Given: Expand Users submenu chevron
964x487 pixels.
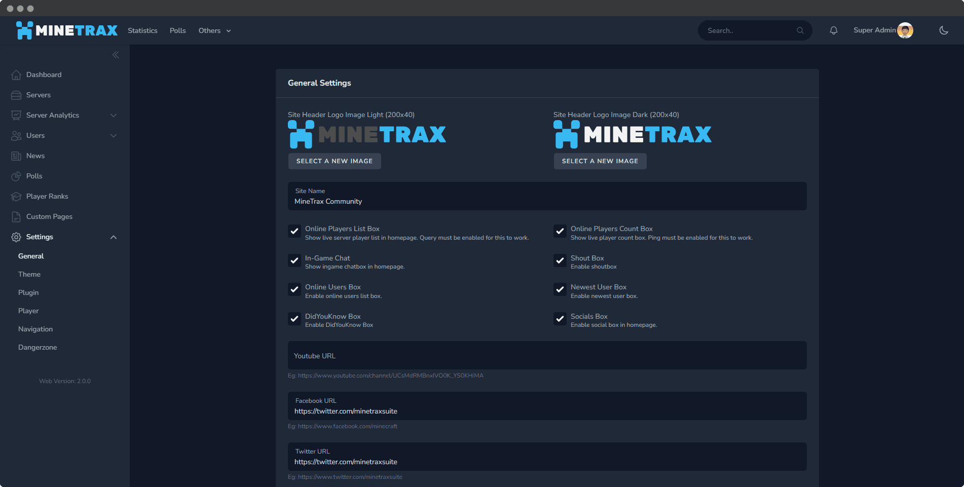Looking at the screenshot, I should (114, 135).
